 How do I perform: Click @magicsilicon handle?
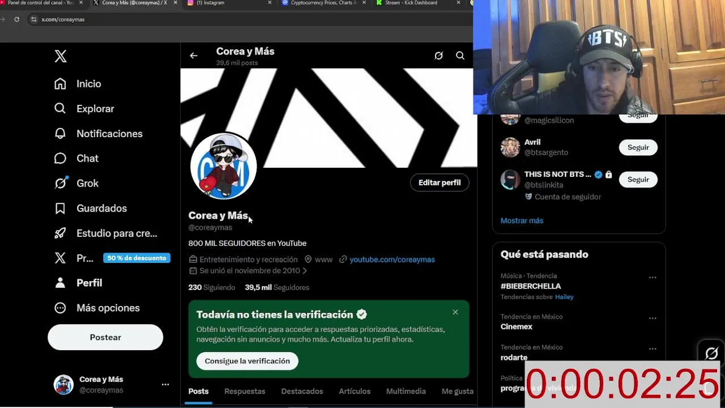[549, 120]
